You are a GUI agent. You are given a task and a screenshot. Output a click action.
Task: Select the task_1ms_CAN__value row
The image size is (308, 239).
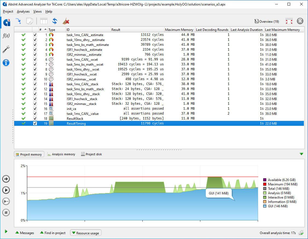coord(159,113)
